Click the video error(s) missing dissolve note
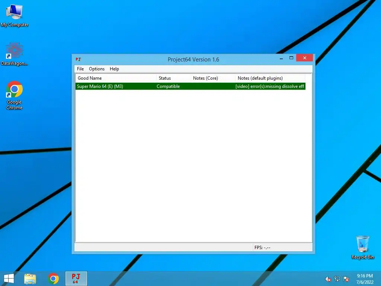This screenshot has height=286, width=381. coord(270,86)
